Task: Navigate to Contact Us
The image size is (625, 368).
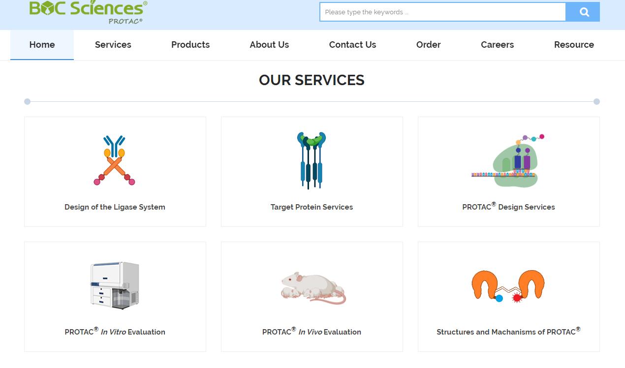Action: coord(352,45)
